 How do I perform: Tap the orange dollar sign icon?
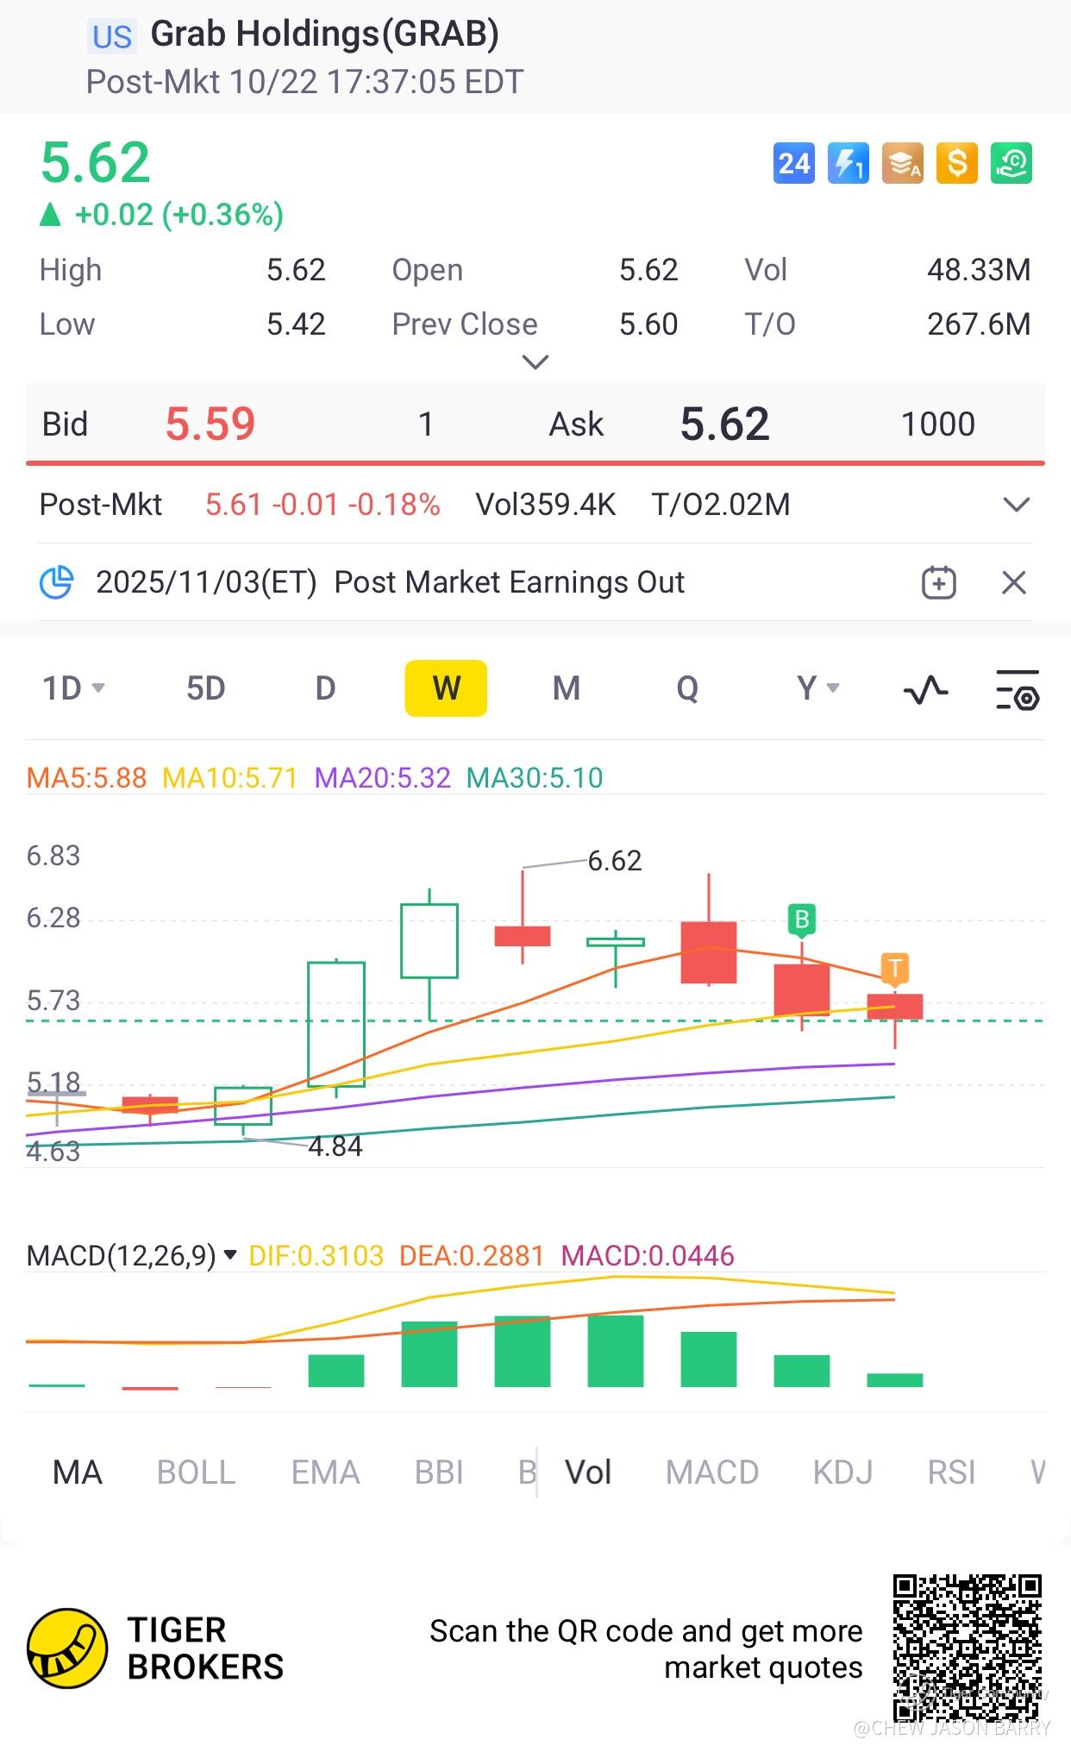click(957, 163)
